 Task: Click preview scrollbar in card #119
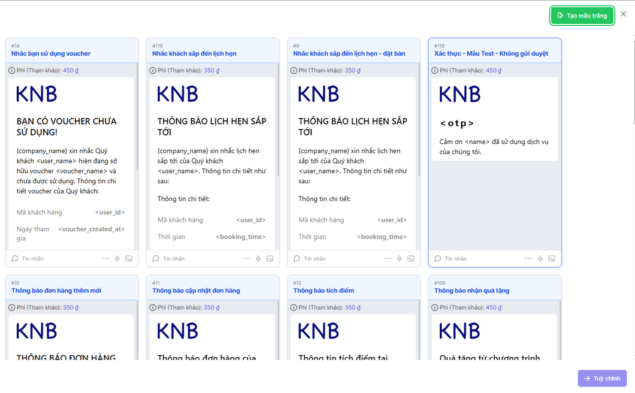278,120
